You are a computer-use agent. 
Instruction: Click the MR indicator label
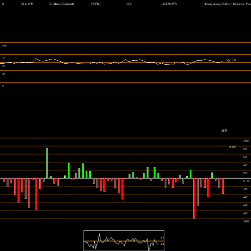(x=224, y=131)
